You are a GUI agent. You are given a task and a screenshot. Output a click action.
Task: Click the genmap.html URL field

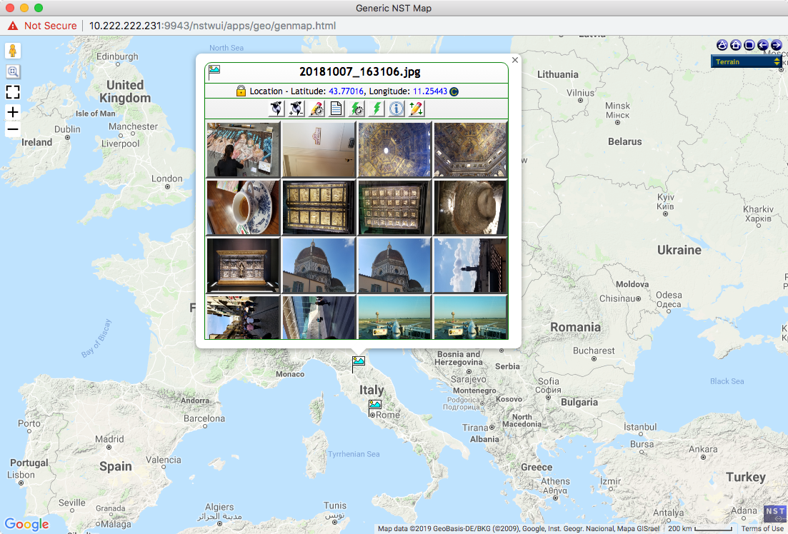[212, 26]
